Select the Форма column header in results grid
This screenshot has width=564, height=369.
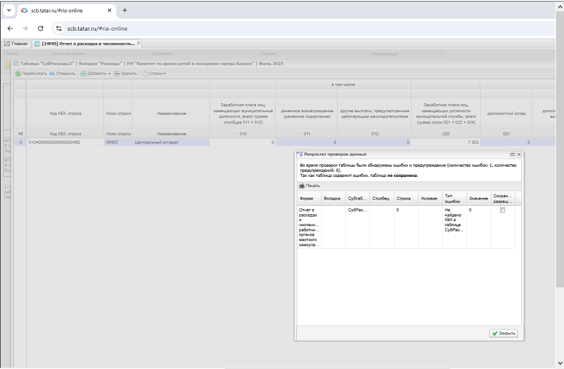coord(309,198)
